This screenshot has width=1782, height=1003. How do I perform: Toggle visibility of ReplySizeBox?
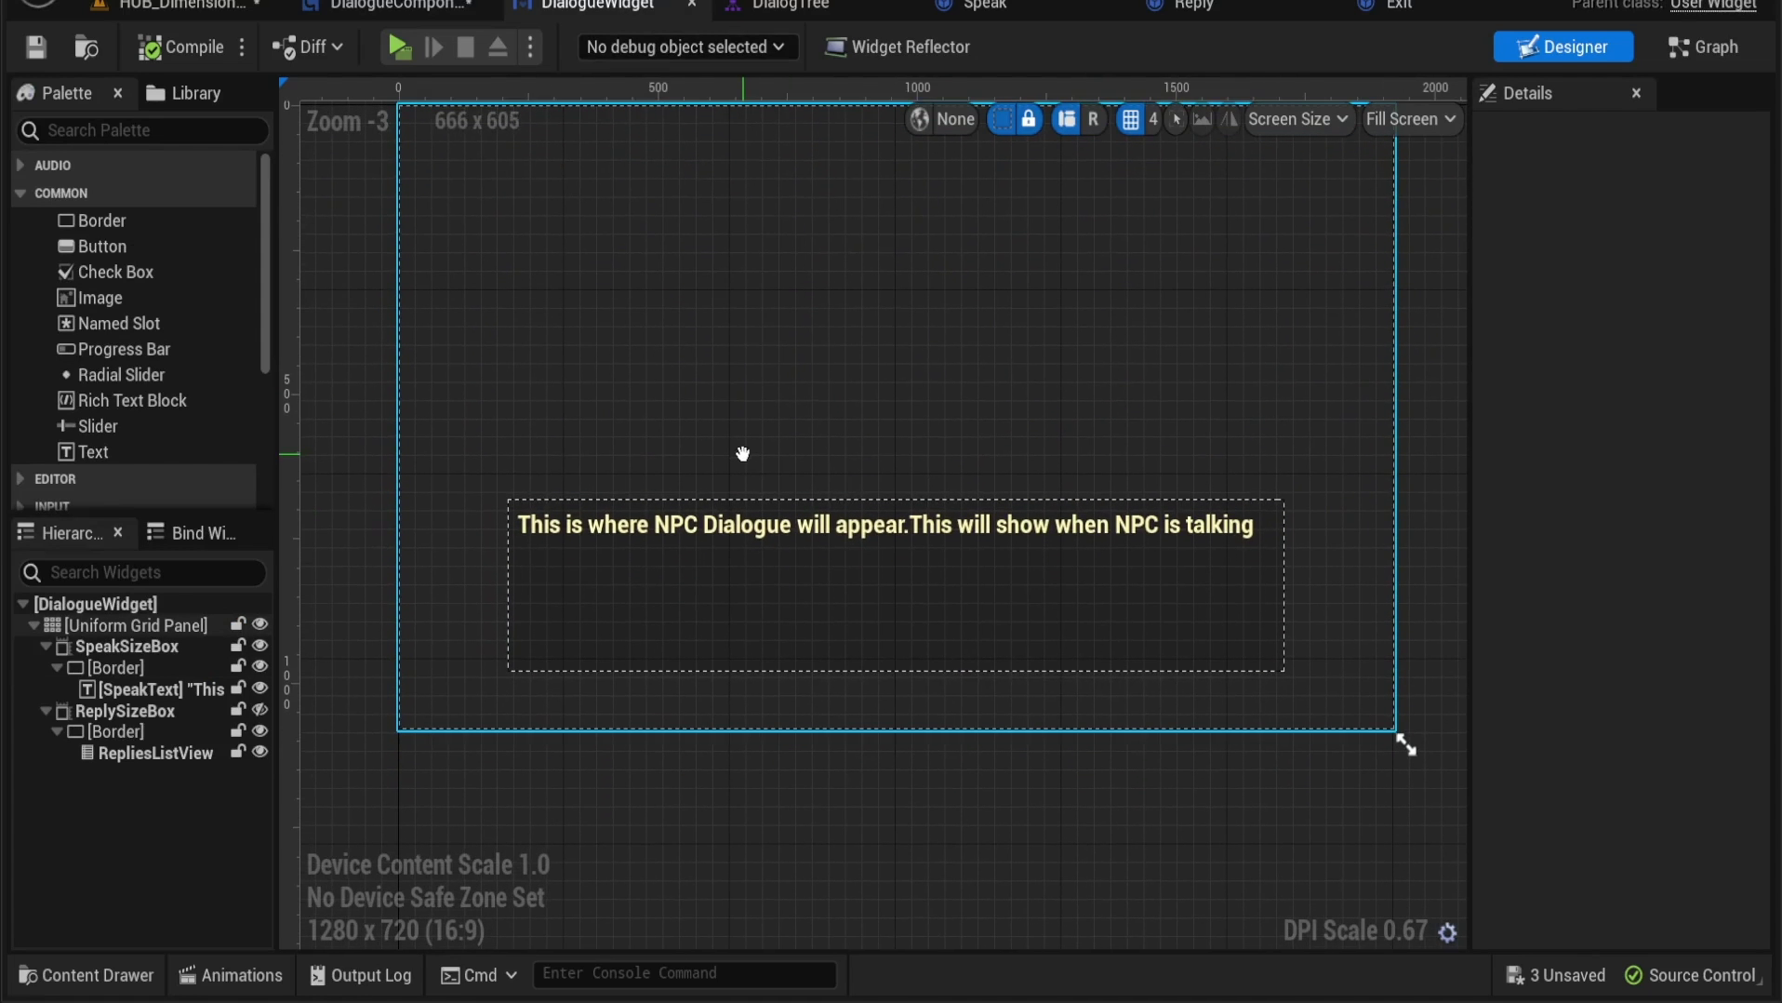click(260, 711)
